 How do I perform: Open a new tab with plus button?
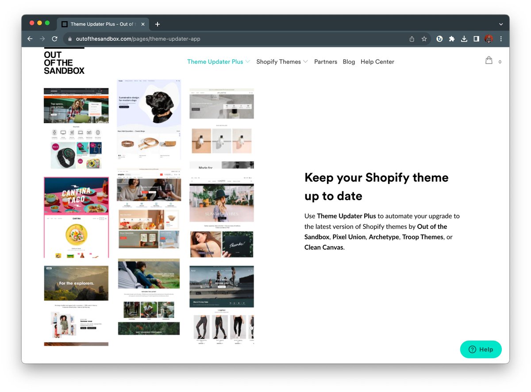pos(157,24)
